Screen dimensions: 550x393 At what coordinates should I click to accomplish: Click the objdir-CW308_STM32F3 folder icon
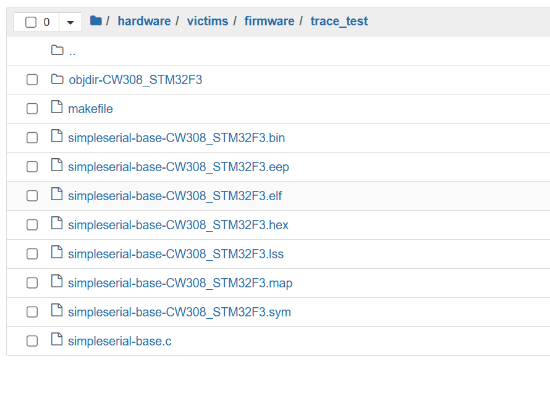click(57, 80)
